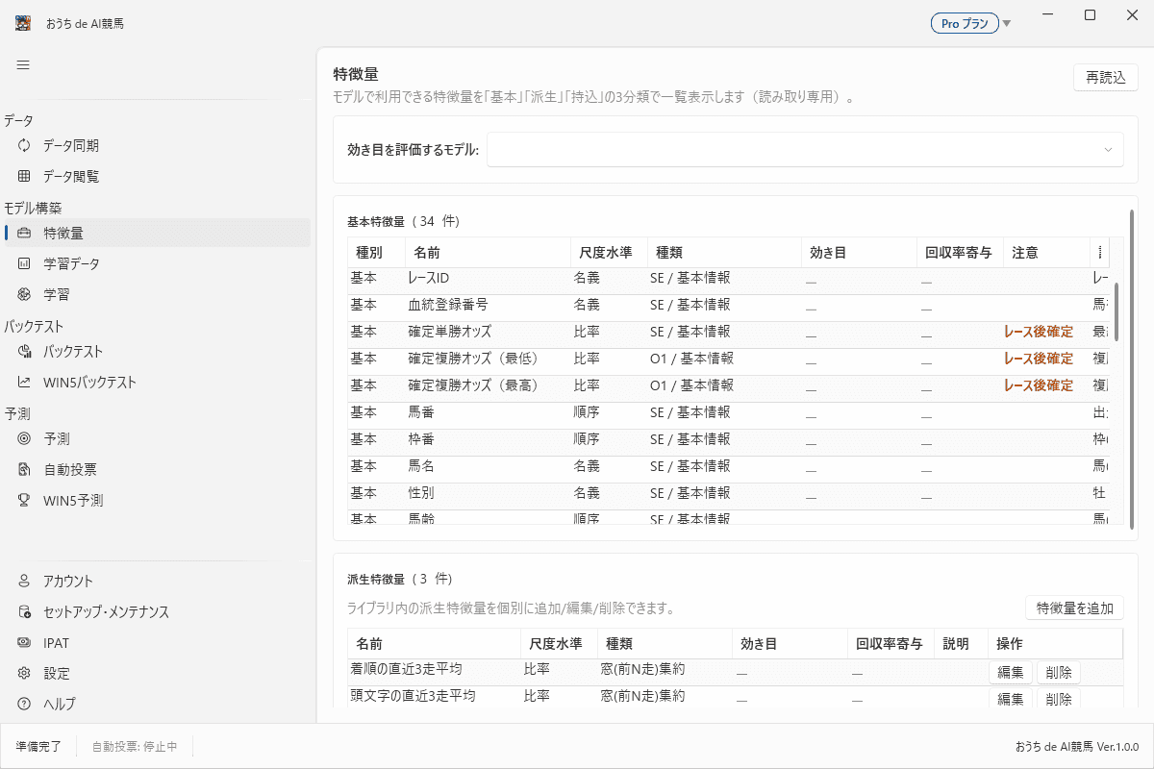
Task: Click the basic features table vertical scrollbar
Action: [1116, 311]
